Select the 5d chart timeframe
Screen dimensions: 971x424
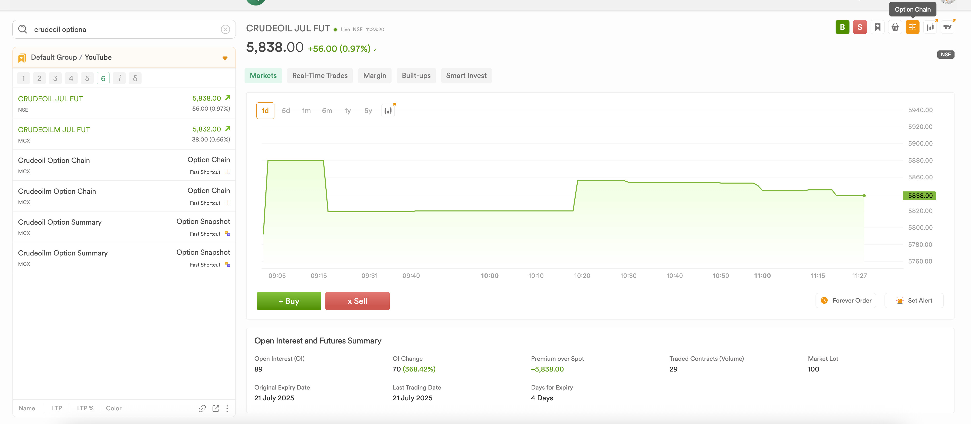click(x=286, y=111)
